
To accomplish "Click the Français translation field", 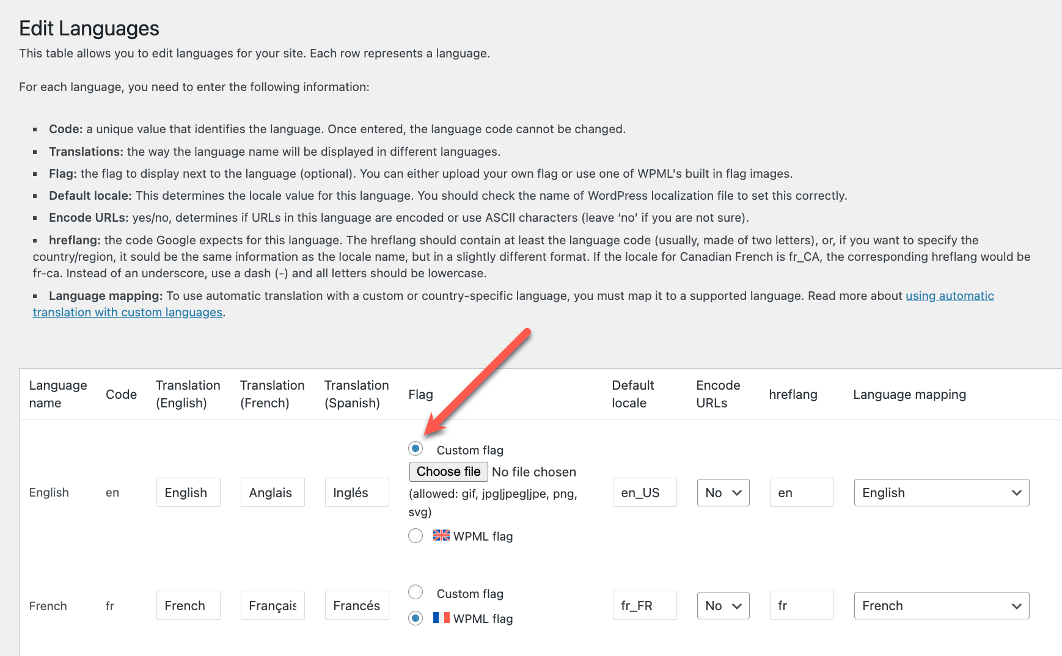I will click(272, 605).
